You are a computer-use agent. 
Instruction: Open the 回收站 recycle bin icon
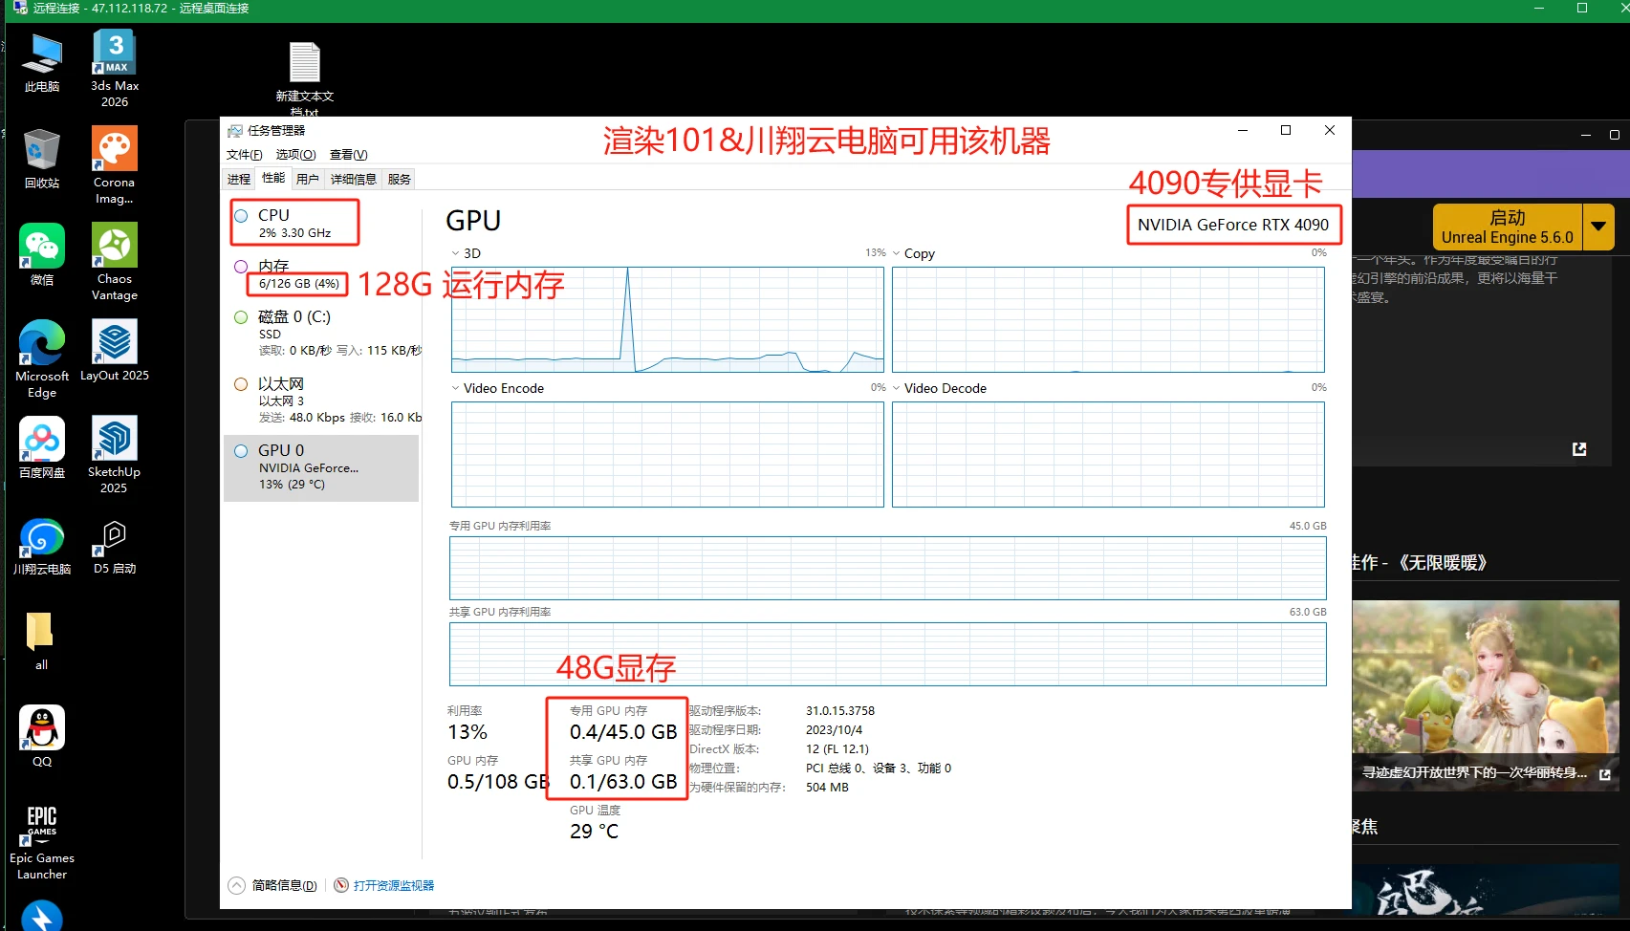(x=42, y=159)
